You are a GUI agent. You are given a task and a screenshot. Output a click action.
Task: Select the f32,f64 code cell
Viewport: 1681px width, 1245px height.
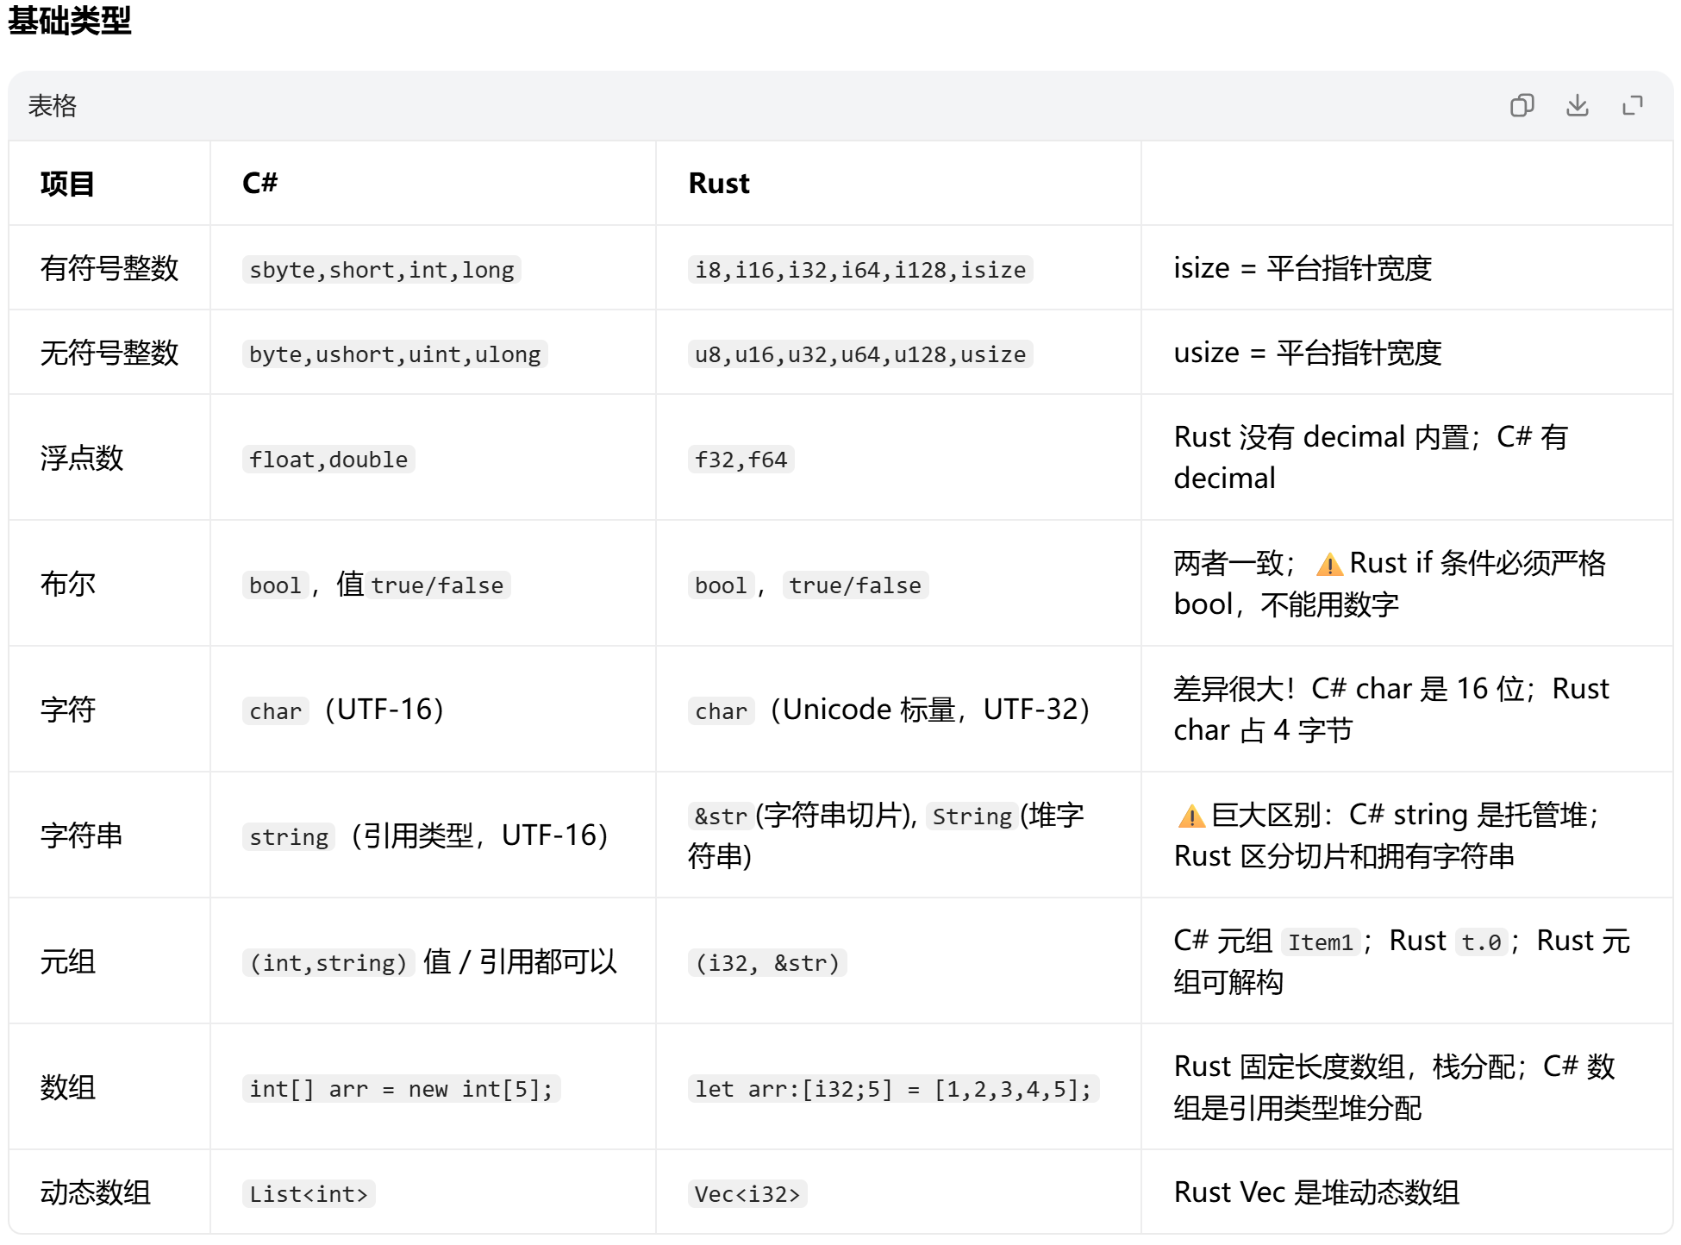(x=741, y=460)
